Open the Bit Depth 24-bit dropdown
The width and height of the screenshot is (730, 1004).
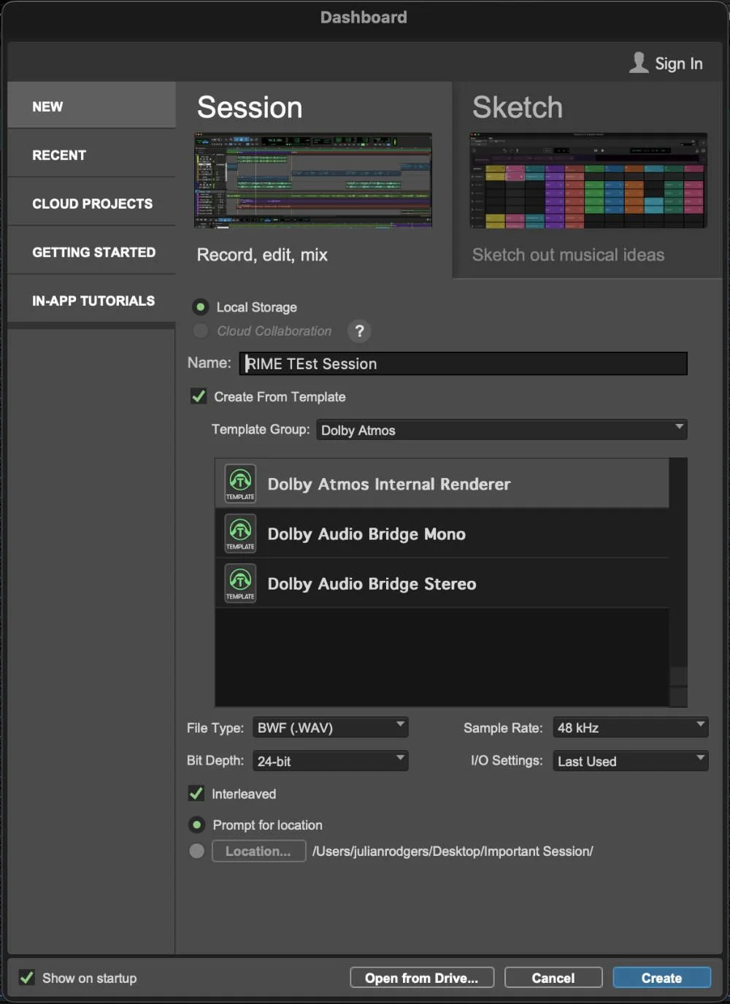tap(330, 761)
